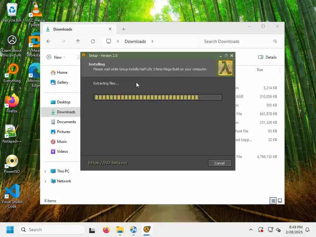Switch to large thumbnails view
Image resolution: width=316 pixels, height=237 pixels.
(x=280, y=201)
